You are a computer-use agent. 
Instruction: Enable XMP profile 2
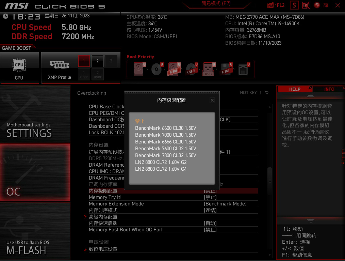click(97, 61)
